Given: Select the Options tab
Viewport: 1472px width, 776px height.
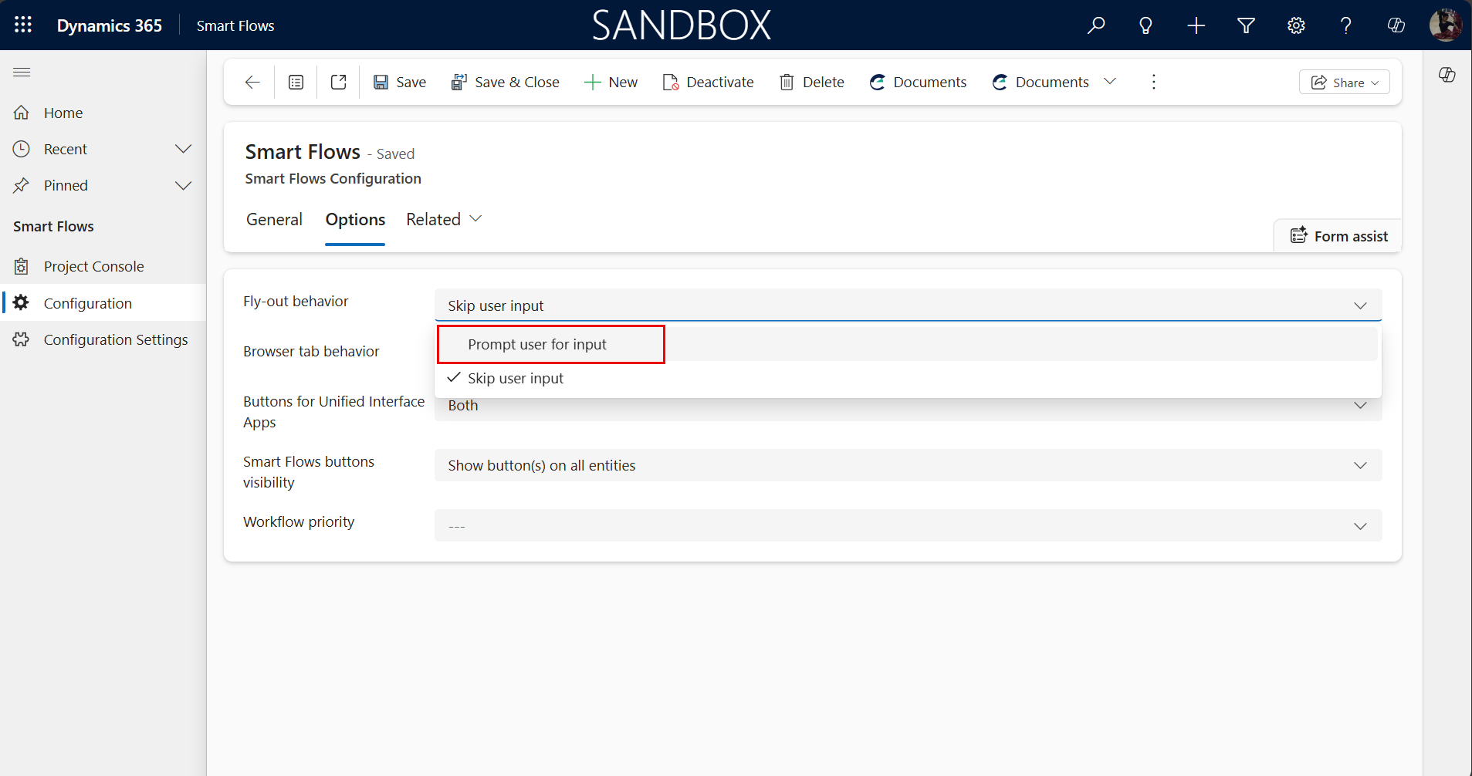Looking at the screenshot, I should pos(355,220).
